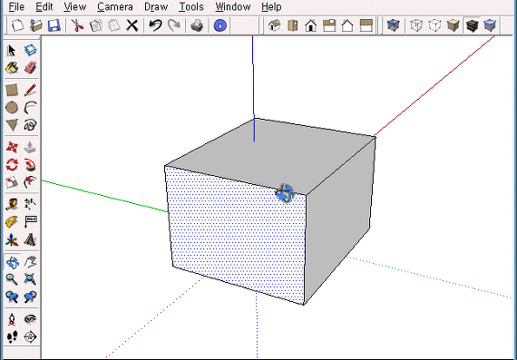This screenshot has width=517, height=360.
Task: Save the model with the floppy disk icon
Action: point(54,25)
